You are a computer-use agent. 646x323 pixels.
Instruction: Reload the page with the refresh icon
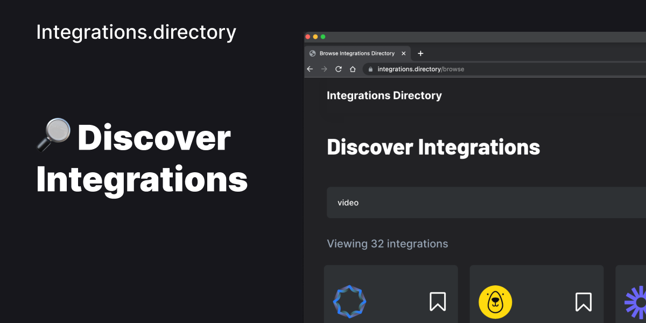click(339, 69)
